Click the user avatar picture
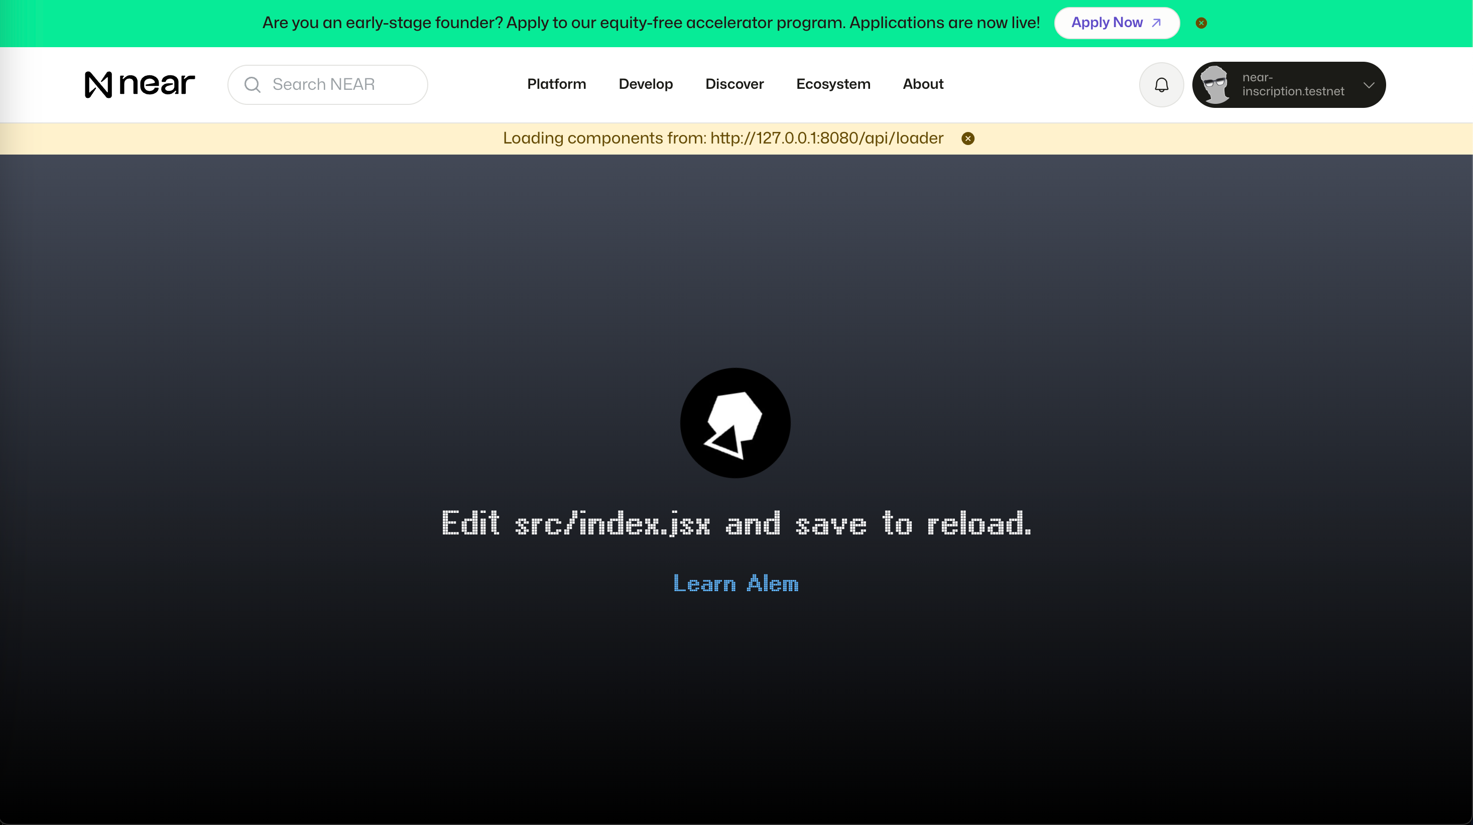 pos(1214,85)
